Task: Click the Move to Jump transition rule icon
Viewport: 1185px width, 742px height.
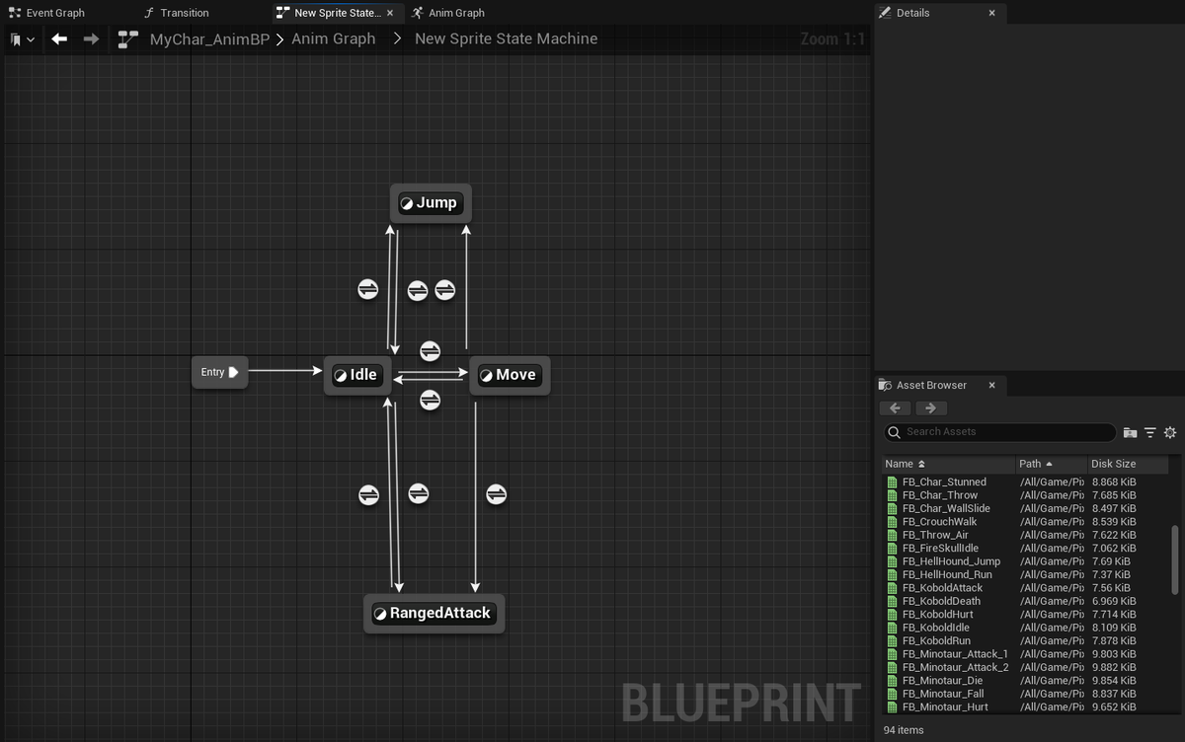Action: point(445,290)
